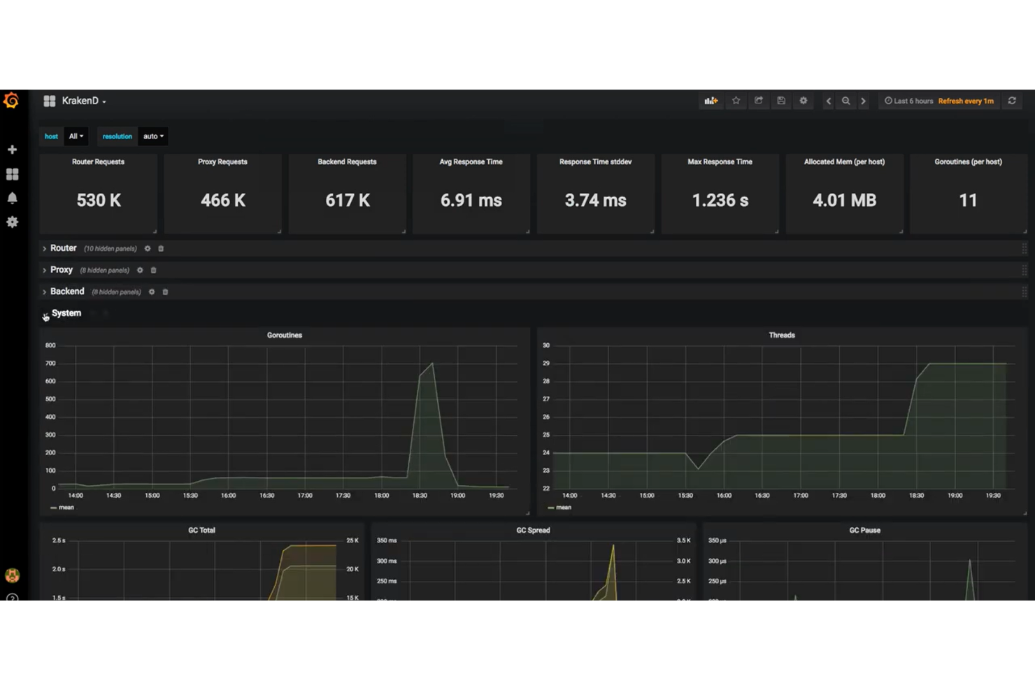
Task: Open the Help question mark icon
Action: tap(12, 598)
